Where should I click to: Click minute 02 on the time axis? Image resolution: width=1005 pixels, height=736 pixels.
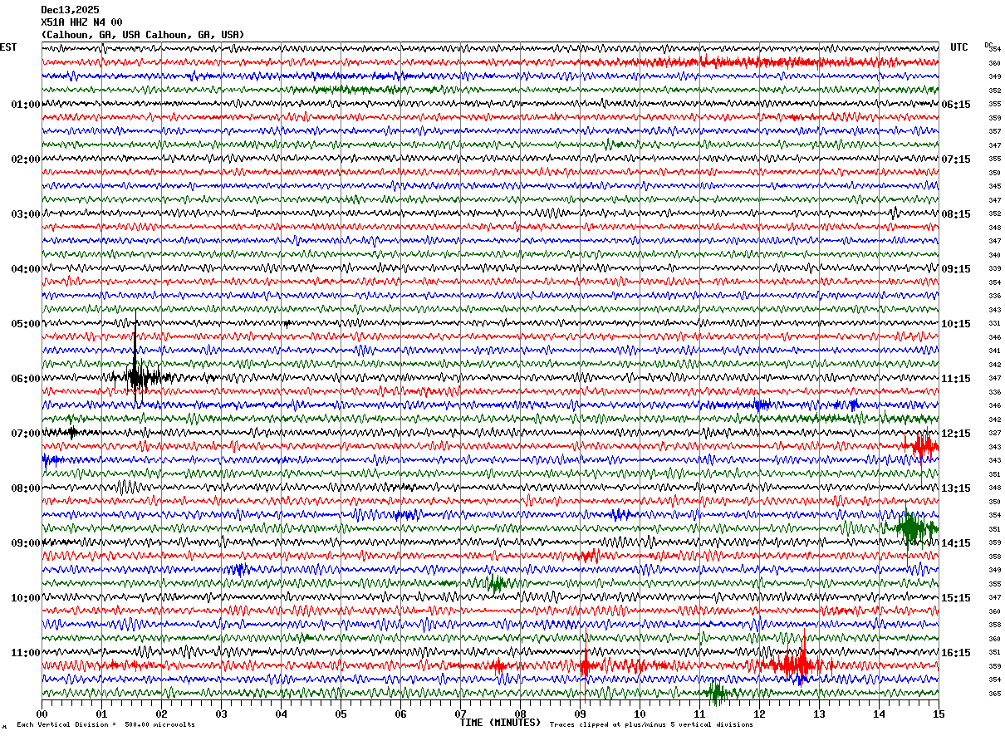click(162, 714)
